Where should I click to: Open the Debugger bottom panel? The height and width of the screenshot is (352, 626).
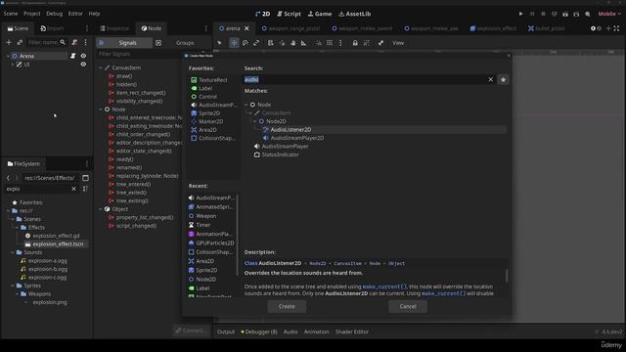point(259,331)
